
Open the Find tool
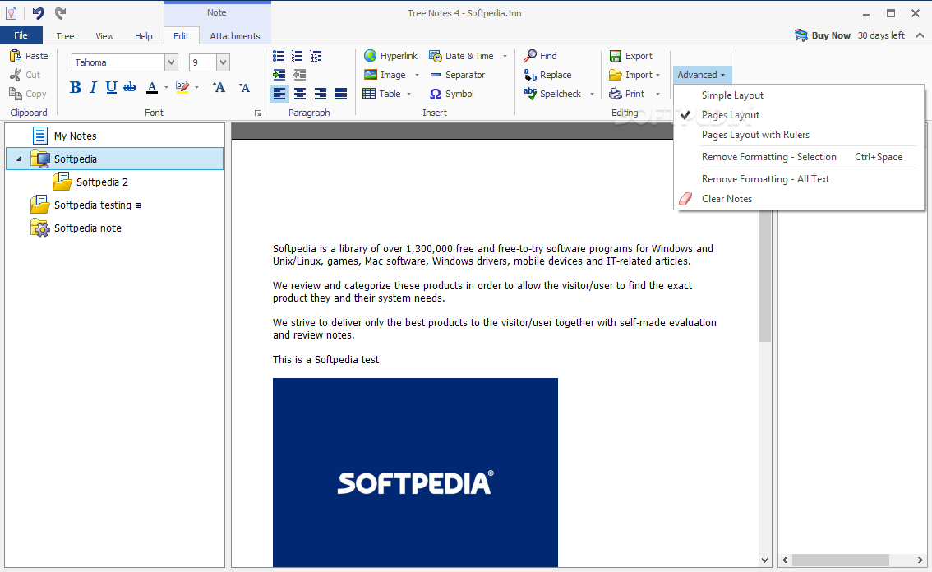click(x=540, y=56)
